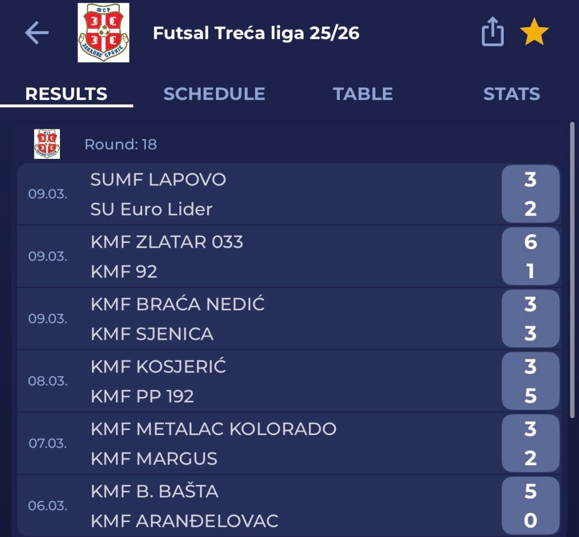This screenshot has width=579, height=537.
Task: Open the TABLE tab
Action: 362,94
